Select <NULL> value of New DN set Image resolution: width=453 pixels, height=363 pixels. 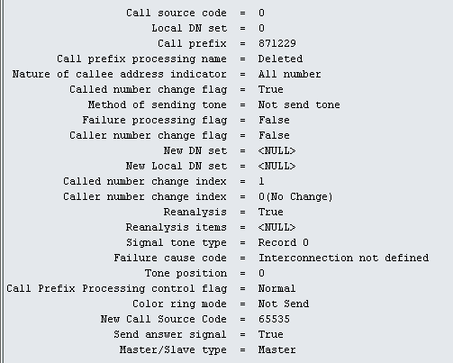point(276,150)
